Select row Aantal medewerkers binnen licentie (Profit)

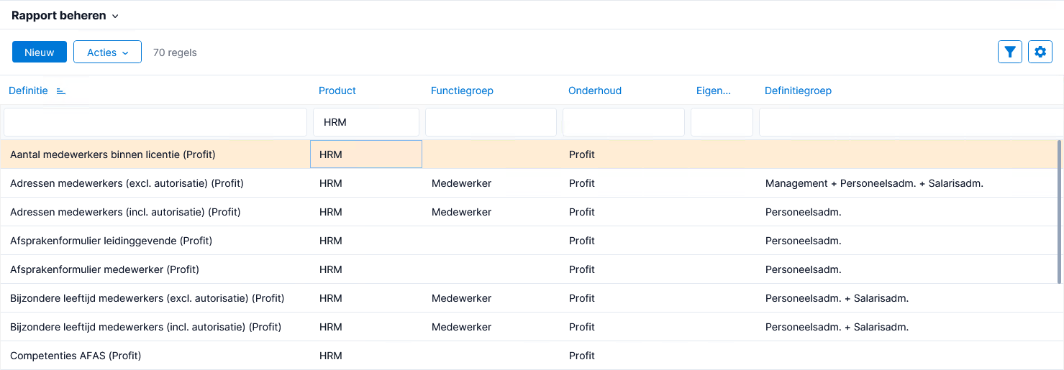pyautogui.click(x=529, y=154)
